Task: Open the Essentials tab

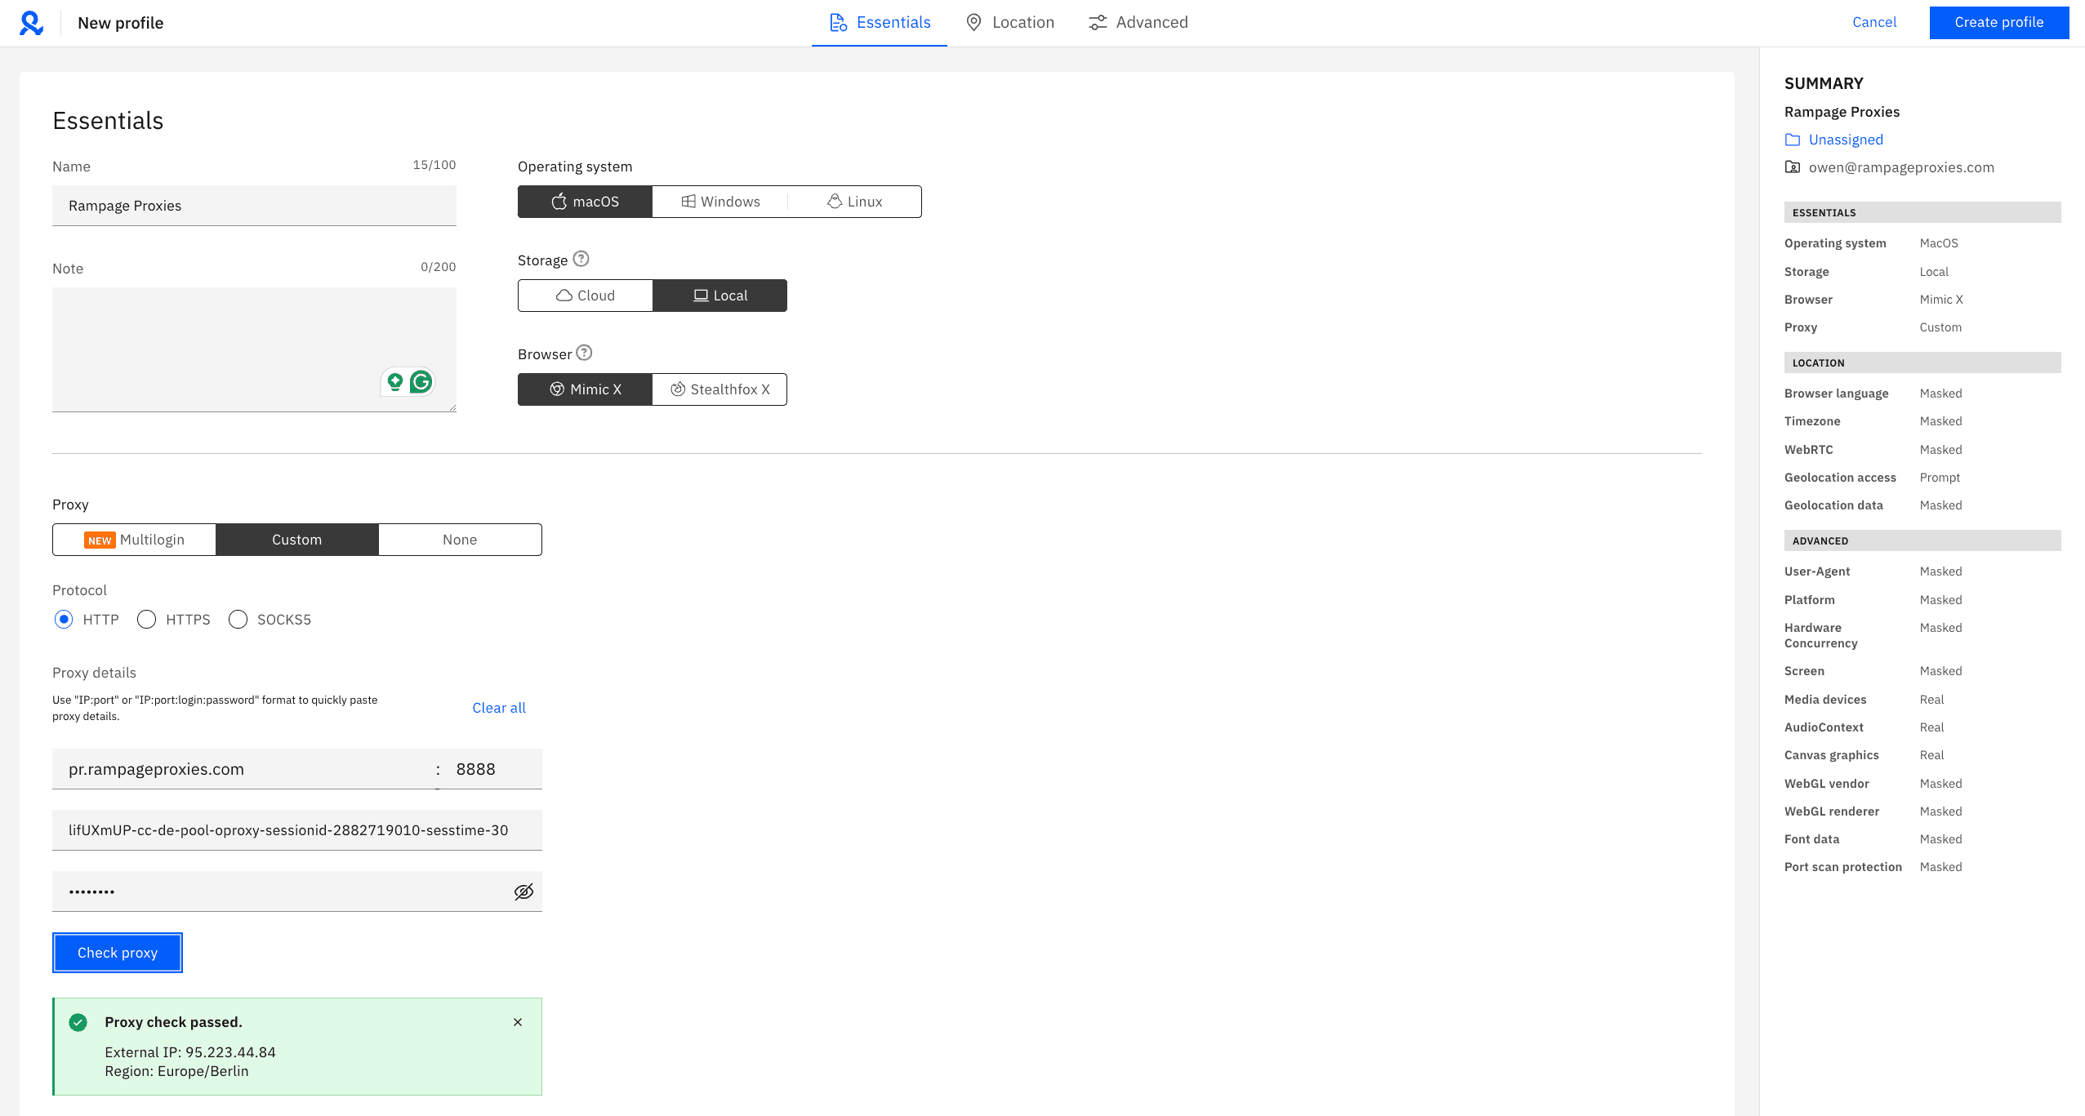Action: (x=880, y=23)
